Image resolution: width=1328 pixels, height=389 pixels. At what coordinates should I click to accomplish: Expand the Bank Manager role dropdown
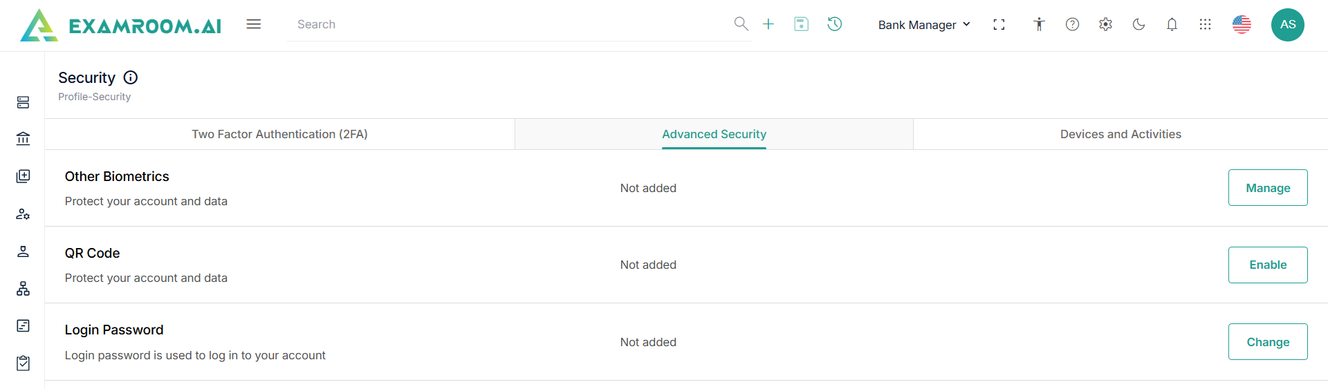pyautogui.click(x=924, y=25)
